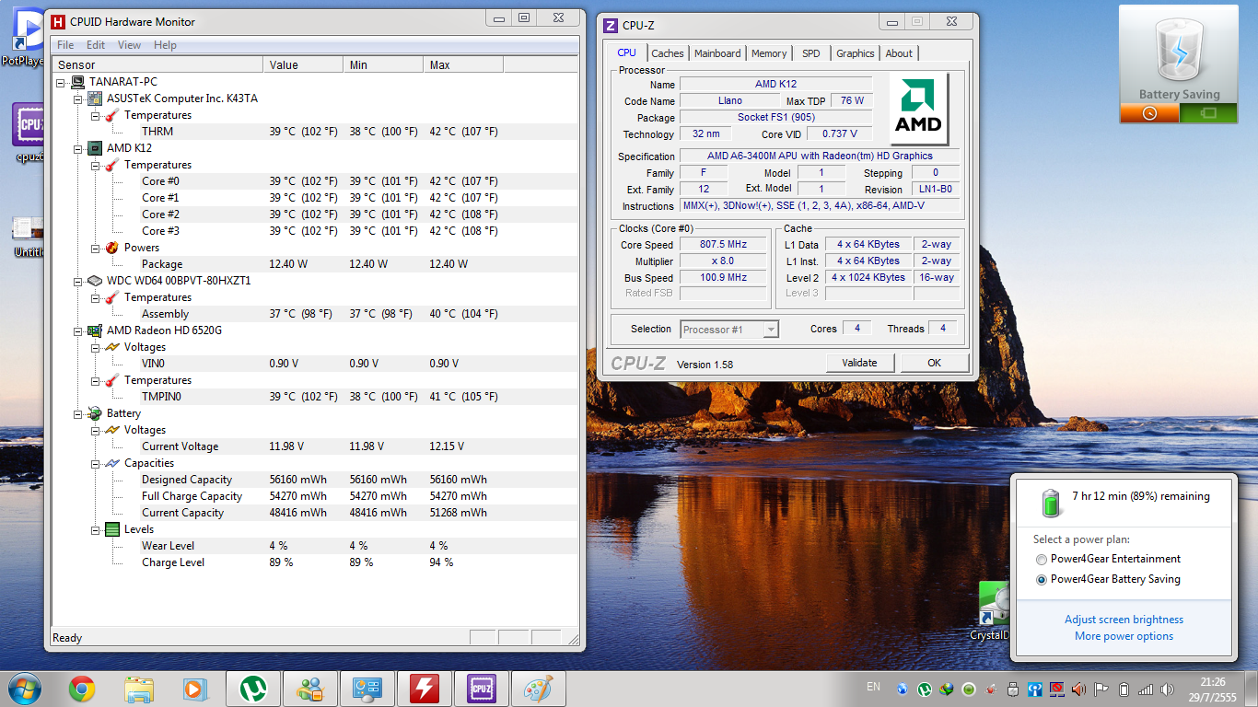This screenshot has height=707, width=1258.
Task: Click the uTorrent icon in system tray
Action: [925, 690]
